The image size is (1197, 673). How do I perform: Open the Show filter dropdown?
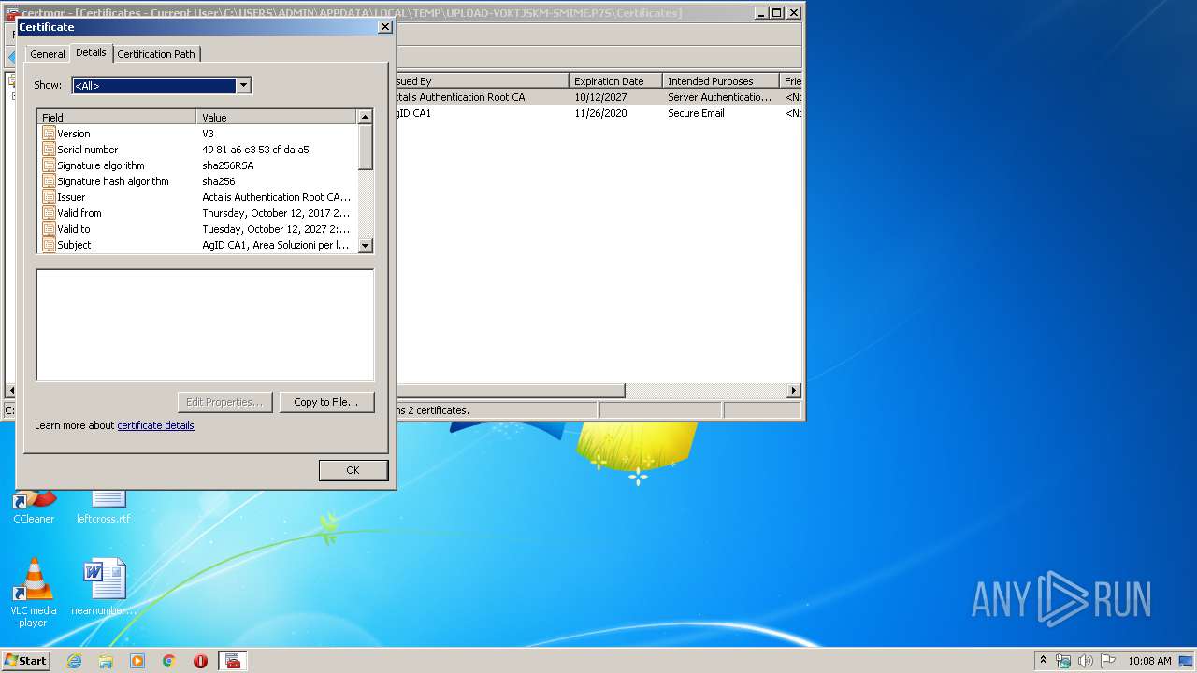[243, 85]
